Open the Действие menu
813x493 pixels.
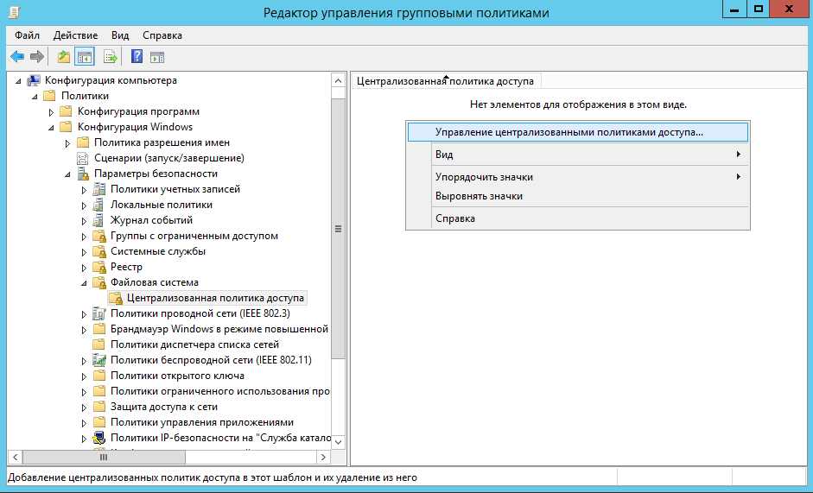(x=75, y=35)
